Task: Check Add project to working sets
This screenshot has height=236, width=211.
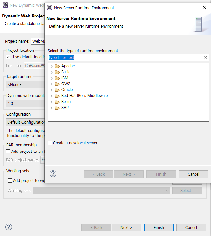Action: click(x=10, y=180)
